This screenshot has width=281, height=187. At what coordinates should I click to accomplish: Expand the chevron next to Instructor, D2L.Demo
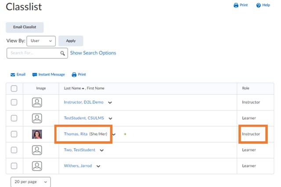110,103
